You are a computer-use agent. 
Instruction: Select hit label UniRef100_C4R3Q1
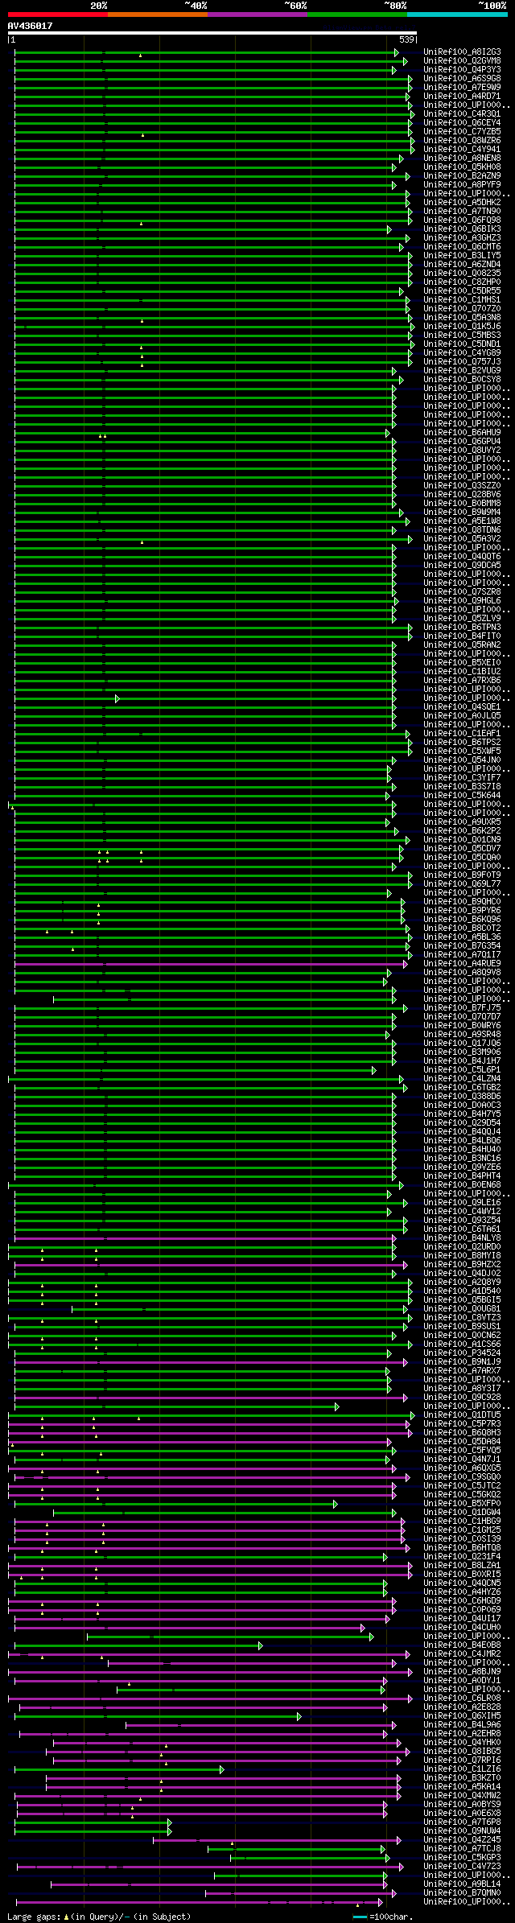click(462, 114)
